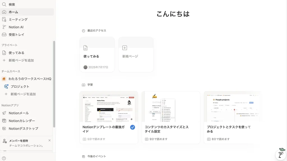The height and width of the screenshot is (161, 287).
Task: Open the ミーティング meetings page
Action: pyautogui.click(x=18, y=20)
